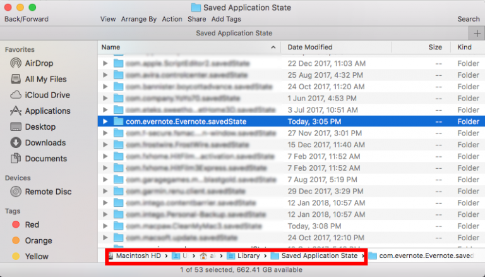This screenshot has height=277, width=485.
Task: Open the Action menu
Action: point(172,19)
